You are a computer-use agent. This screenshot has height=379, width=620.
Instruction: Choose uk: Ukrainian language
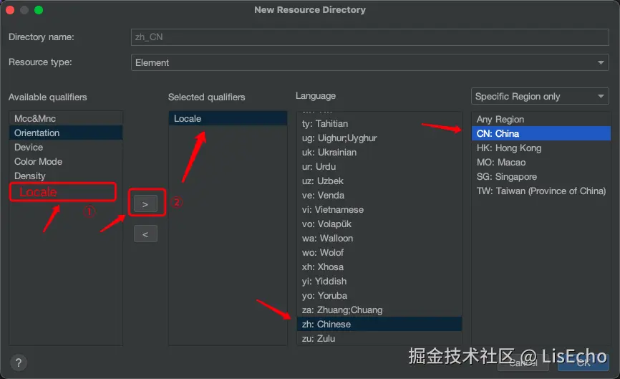379,153
